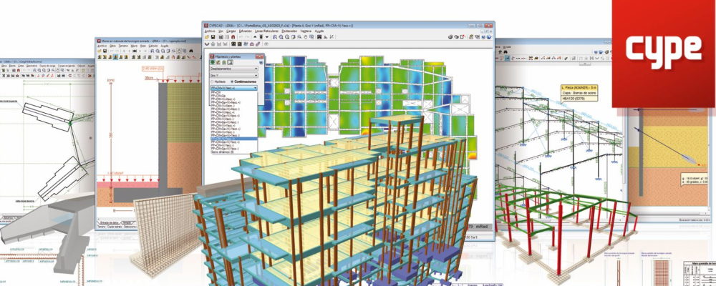Expand the Giro Y dropdown
Viewport: 716px width, 286px height.
(x=234, y=75)
